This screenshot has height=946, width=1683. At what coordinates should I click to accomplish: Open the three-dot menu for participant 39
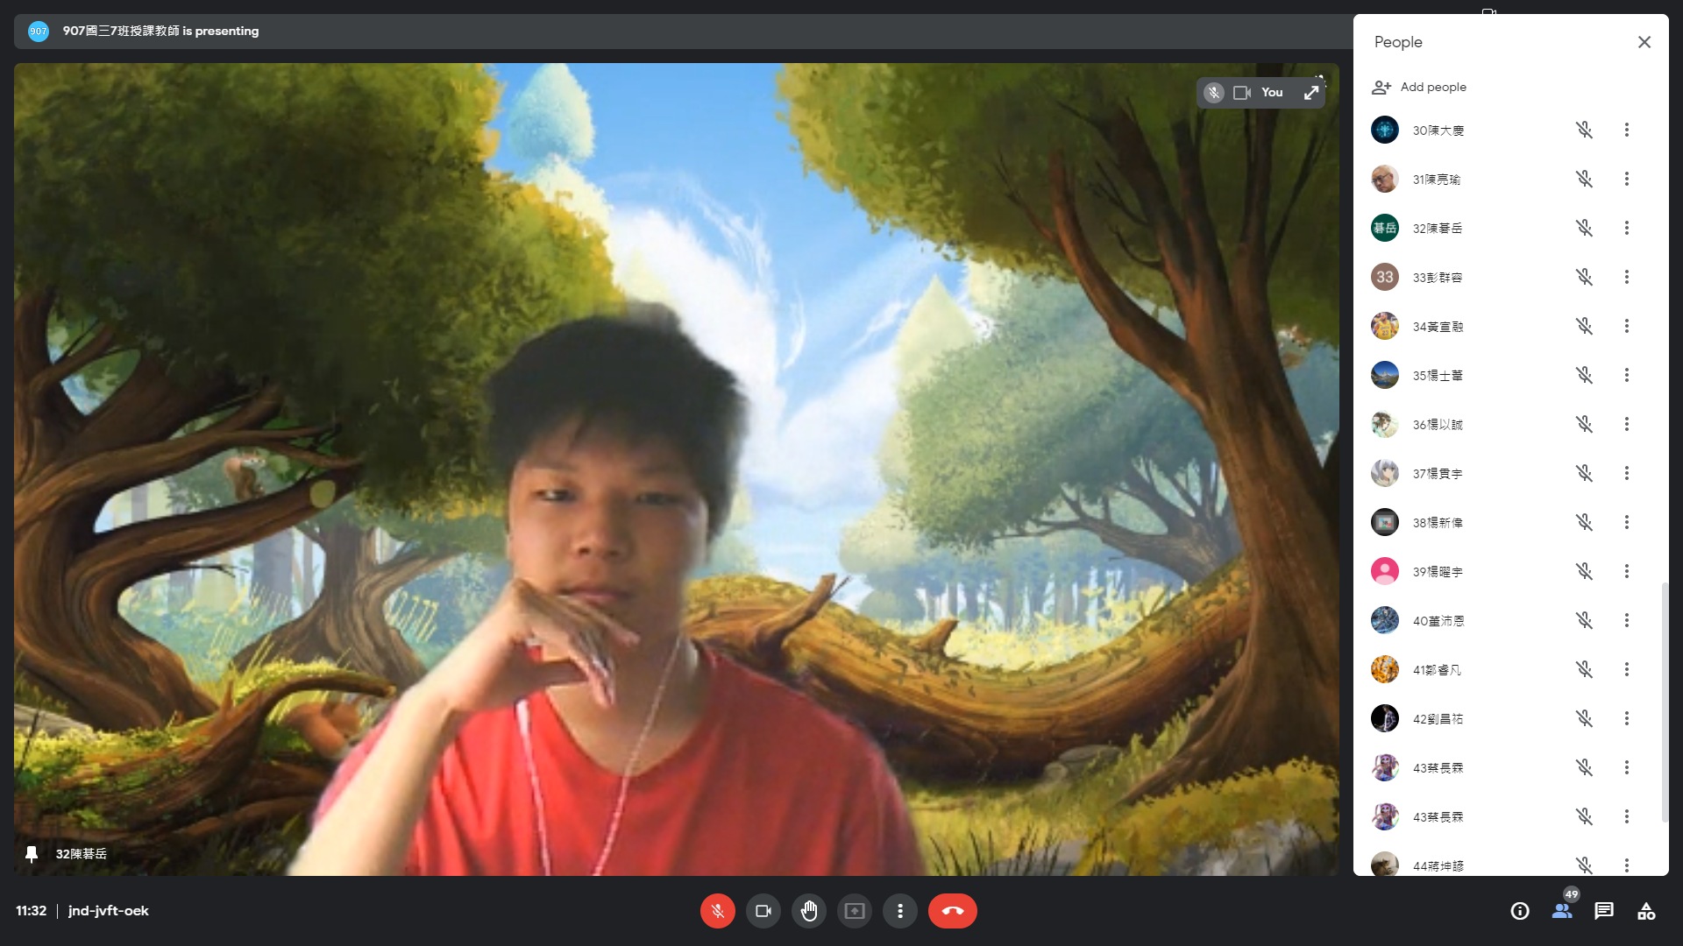[1627, 571]
